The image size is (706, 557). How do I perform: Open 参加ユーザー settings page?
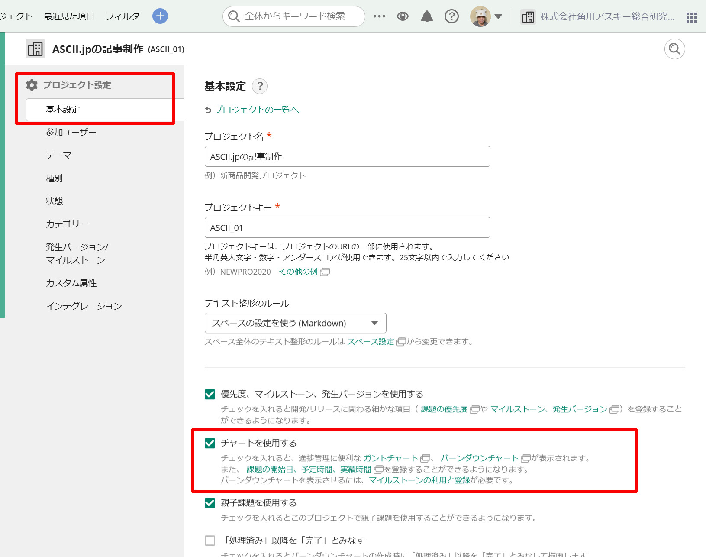(71, 132)
